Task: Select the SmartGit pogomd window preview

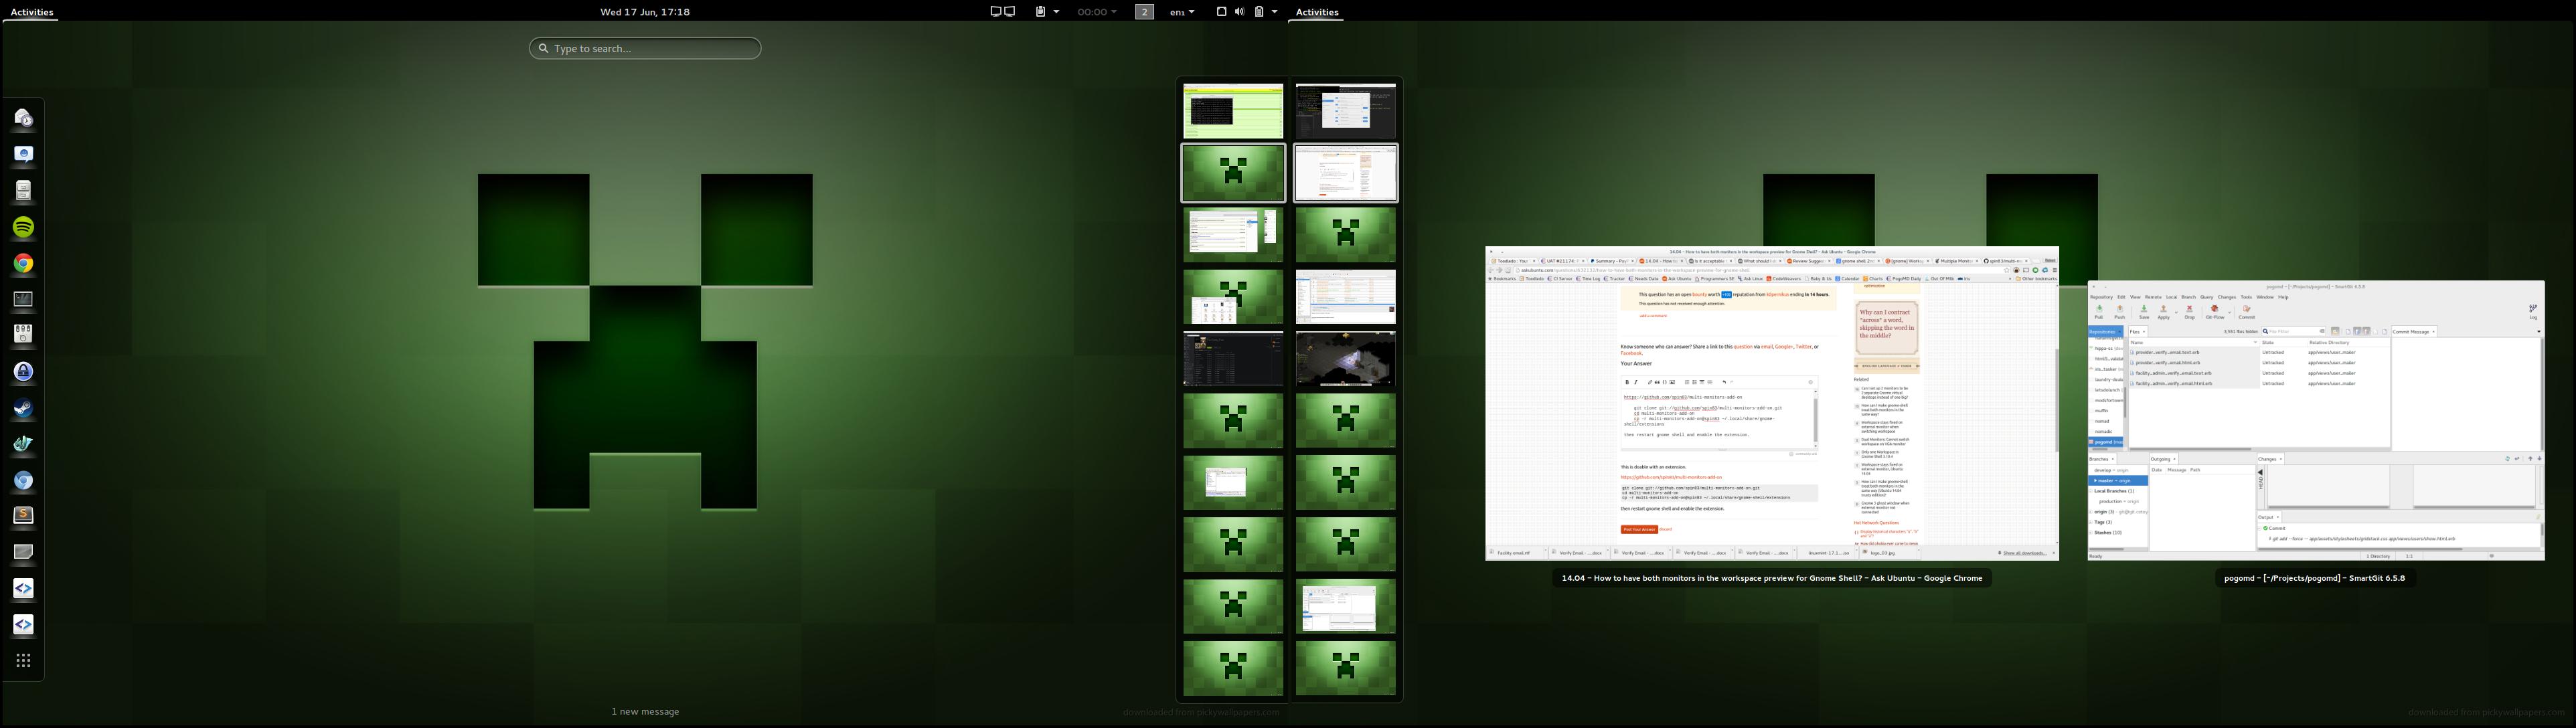Action: (2316, 420)
